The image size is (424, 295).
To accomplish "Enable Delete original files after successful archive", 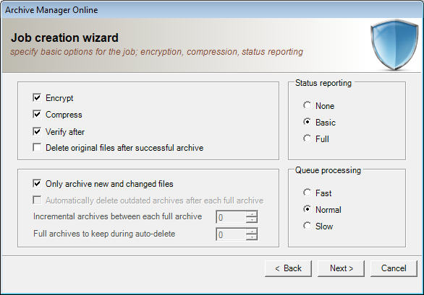I will click(37, 147).
